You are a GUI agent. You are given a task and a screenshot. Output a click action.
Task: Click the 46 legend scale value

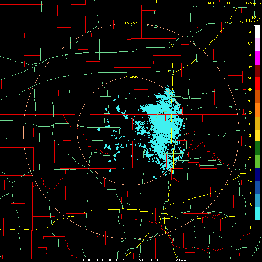[250, 90]
